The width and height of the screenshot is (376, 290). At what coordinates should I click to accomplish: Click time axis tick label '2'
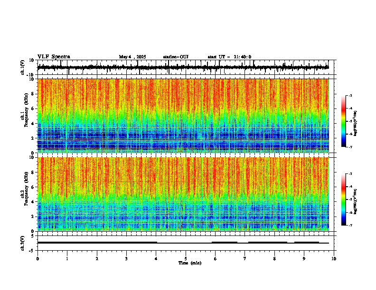97,259
